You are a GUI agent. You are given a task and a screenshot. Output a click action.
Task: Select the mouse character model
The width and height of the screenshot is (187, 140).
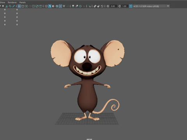[x=87, y=80]
